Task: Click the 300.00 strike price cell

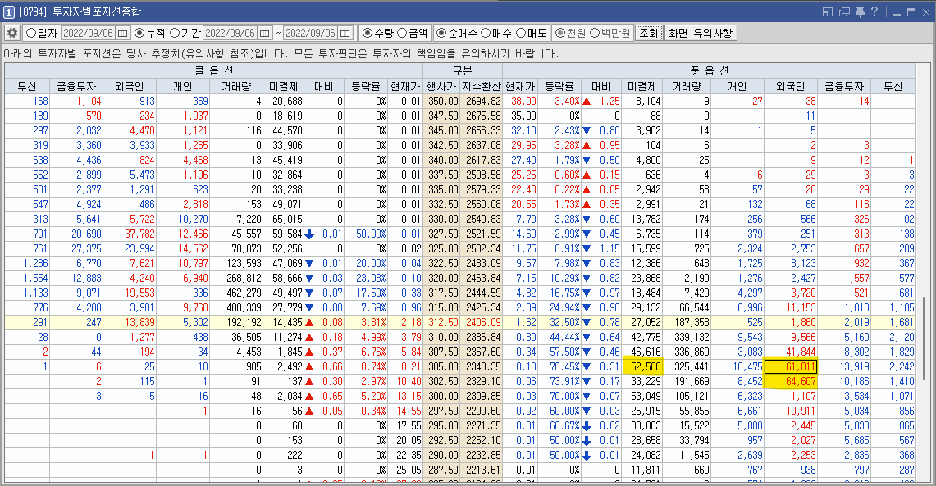Action: point(441,397)
